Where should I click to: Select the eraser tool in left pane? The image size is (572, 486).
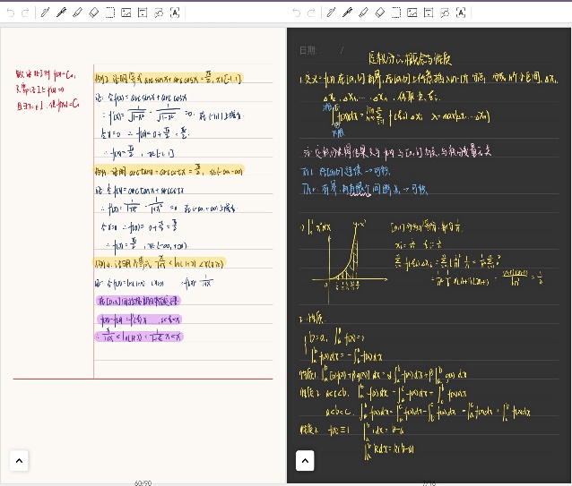tap(93, 13)
